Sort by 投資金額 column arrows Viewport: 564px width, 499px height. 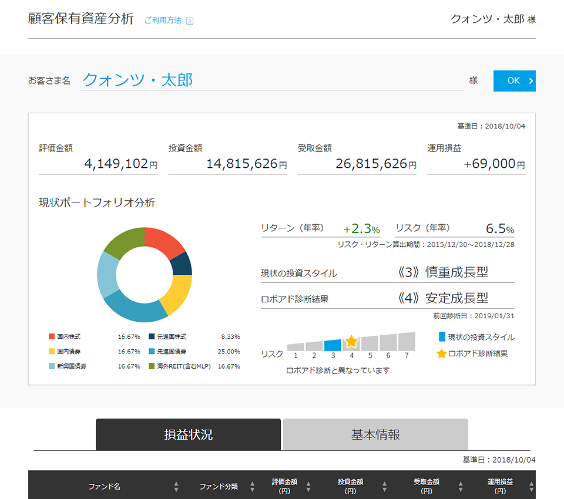[384, 487]
